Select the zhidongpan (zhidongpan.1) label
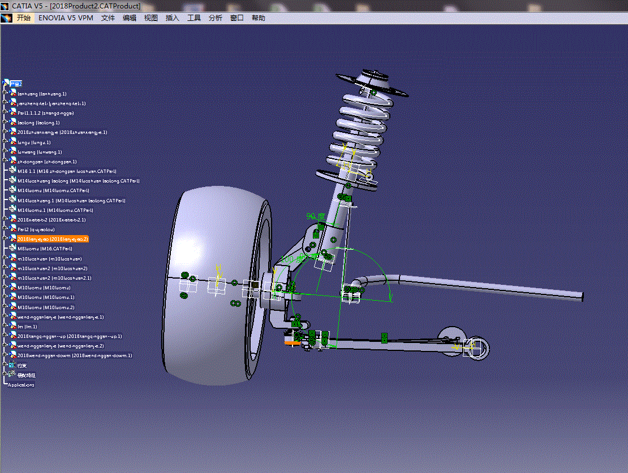The width and height of the screenshot is (628, 473). (x=47, y=162)
